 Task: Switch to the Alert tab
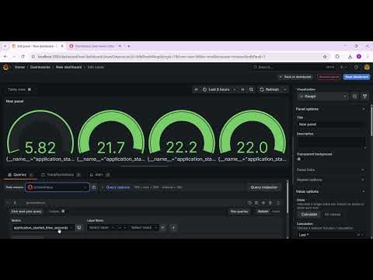[x=99, y=175]
